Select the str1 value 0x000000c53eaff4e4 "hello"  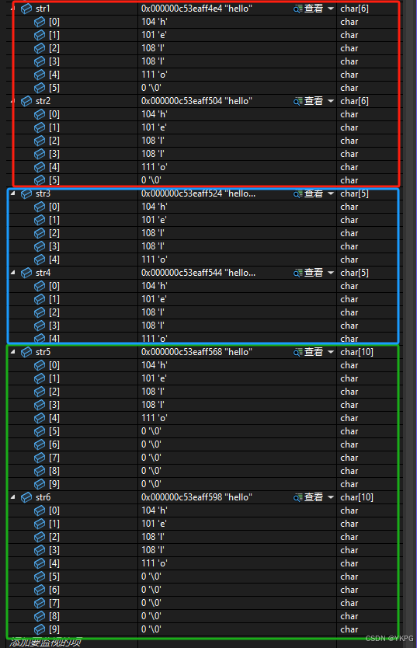pyautogui.click(x=196, y=9)
